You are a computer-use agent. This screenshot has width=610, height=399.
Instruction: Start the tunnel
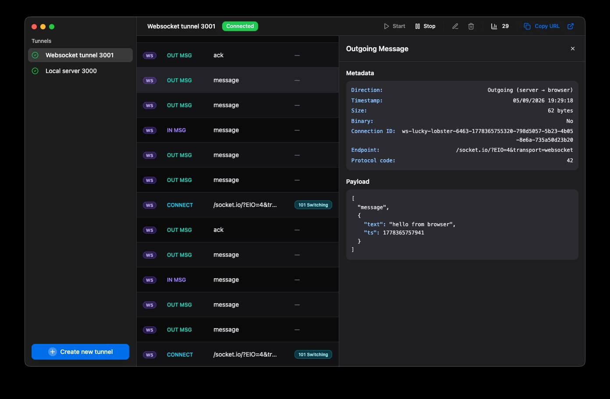pyautogui.click(x=394, y=26)
